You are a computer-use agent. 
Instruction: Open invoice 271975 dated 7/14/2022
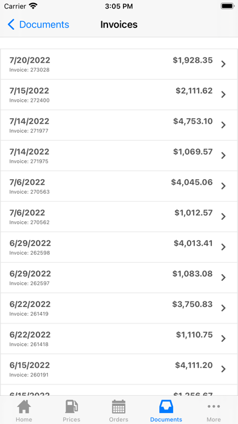click(x=119, y=155)
